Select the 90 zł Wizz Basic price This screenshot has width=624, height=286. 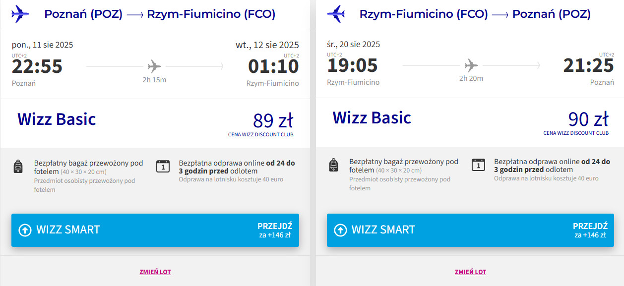coord(588,119)
